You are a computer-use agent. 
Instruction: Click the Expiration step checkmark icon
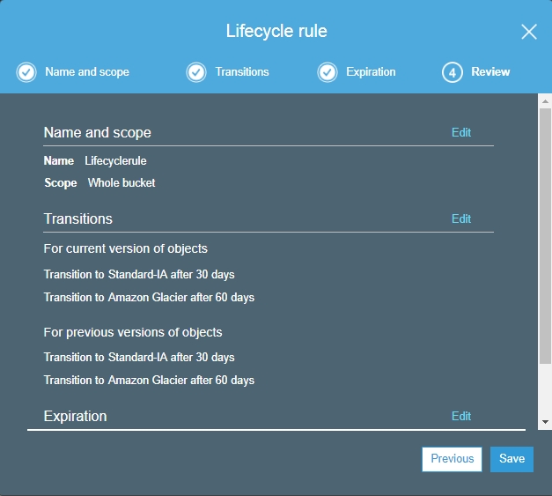tap(328, 72)
